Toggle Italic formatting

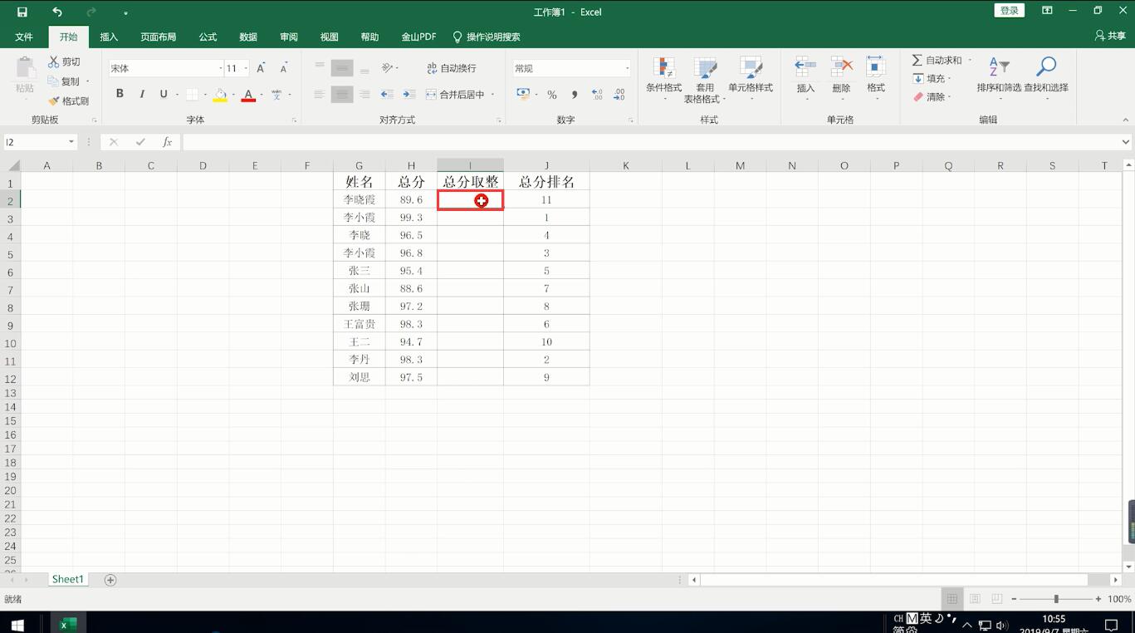[142, 94]
